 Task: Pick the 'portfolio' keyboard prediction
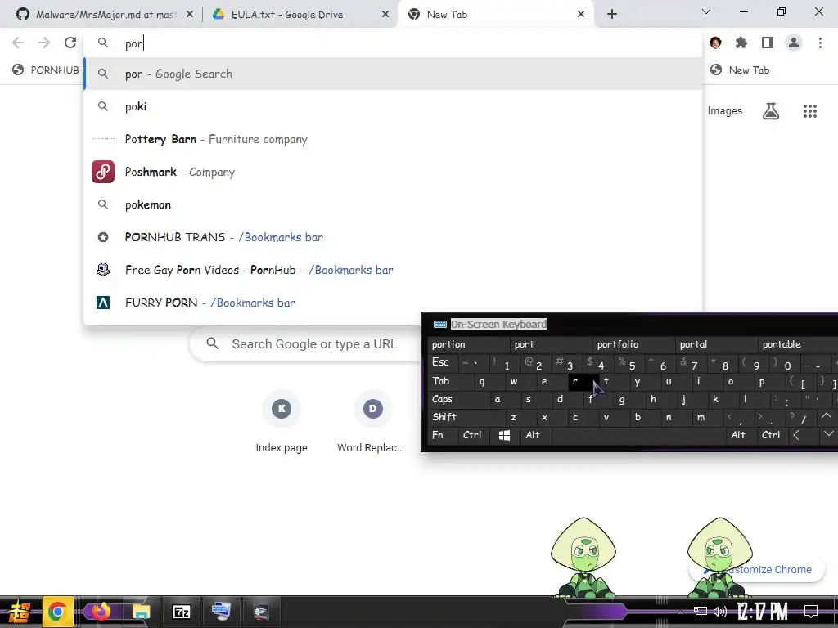(634, 344)
